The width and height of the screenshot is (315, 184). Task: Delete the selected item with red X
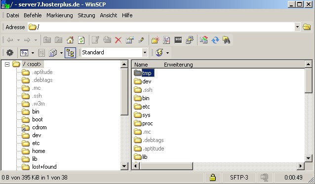[118, 40]
